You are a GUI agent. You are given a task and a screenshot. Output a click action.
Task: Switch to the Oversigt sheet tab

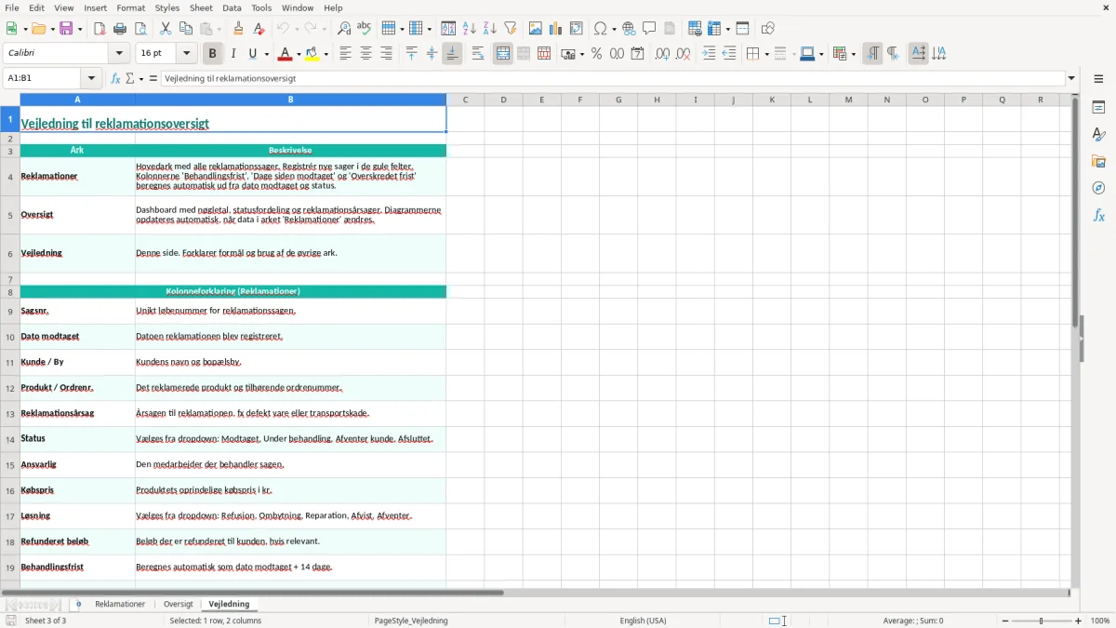(x=179, y=605)
